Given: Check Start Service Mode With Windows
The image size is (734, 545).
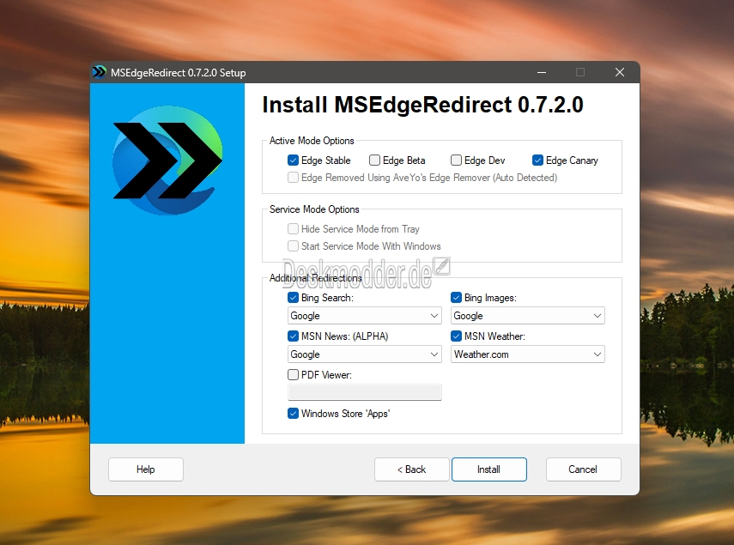Looking at the screenshot, I should point(293,246).
